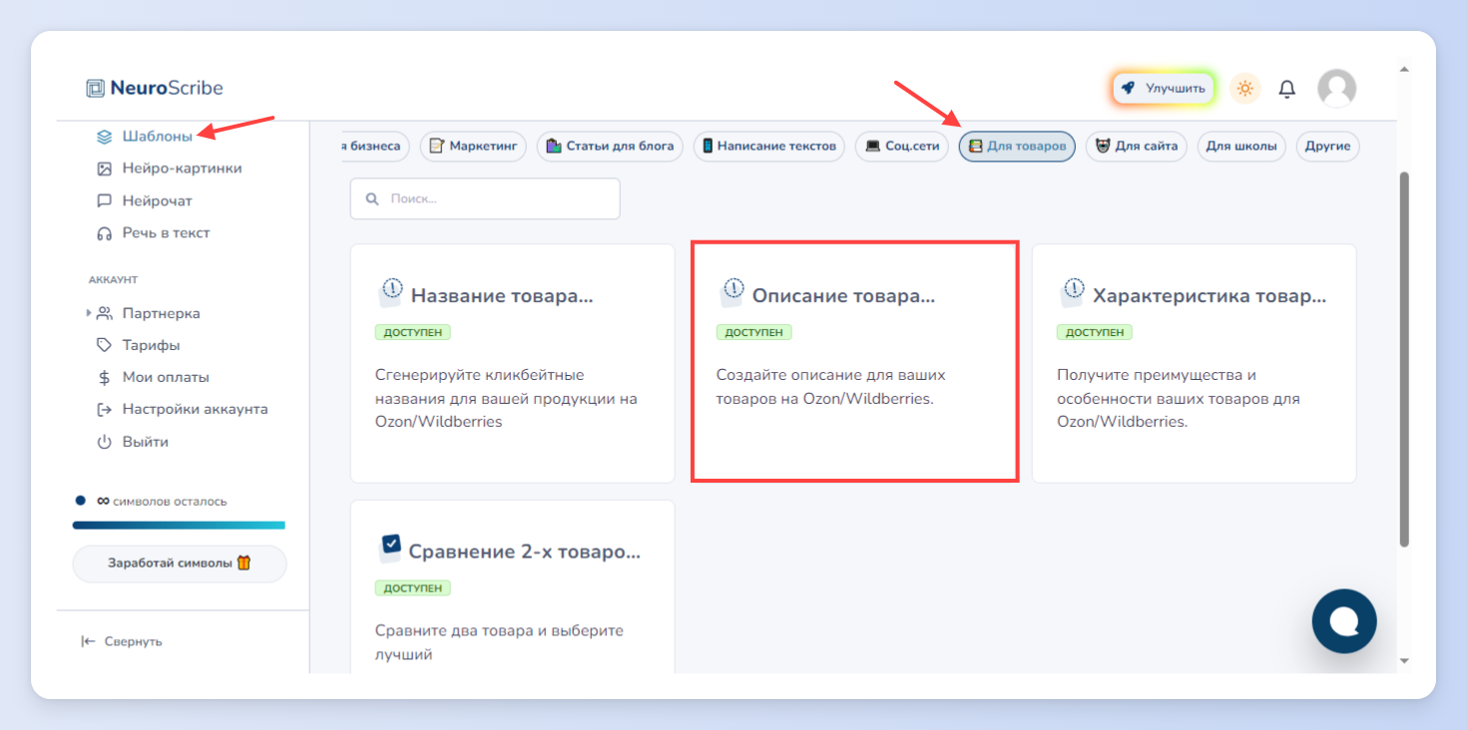The width and height of the screenshot is (1467, 730).
Task: Select the Маркетинг category tab
Action: [x=473, y=147]
